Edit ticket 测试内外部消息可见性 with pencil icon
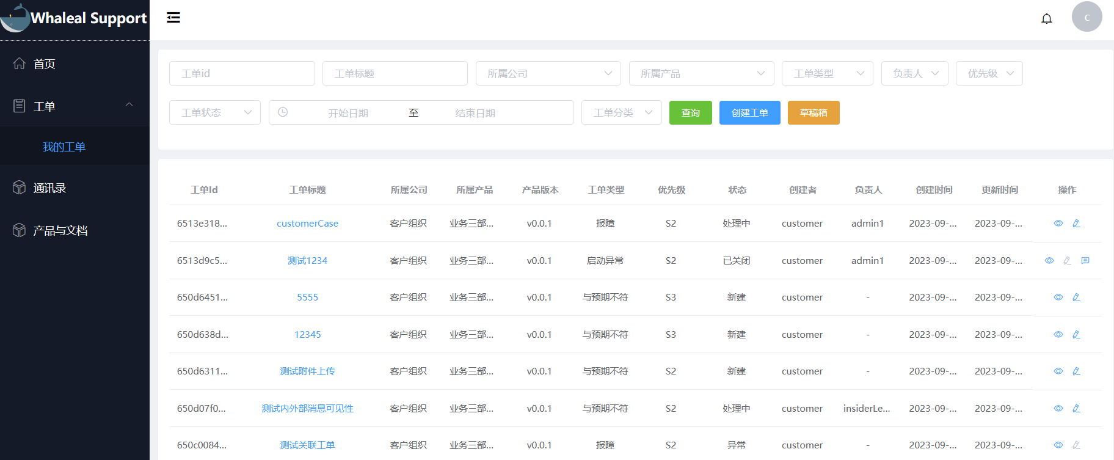The image size is (1114, 460). (x=1076, y=409)
